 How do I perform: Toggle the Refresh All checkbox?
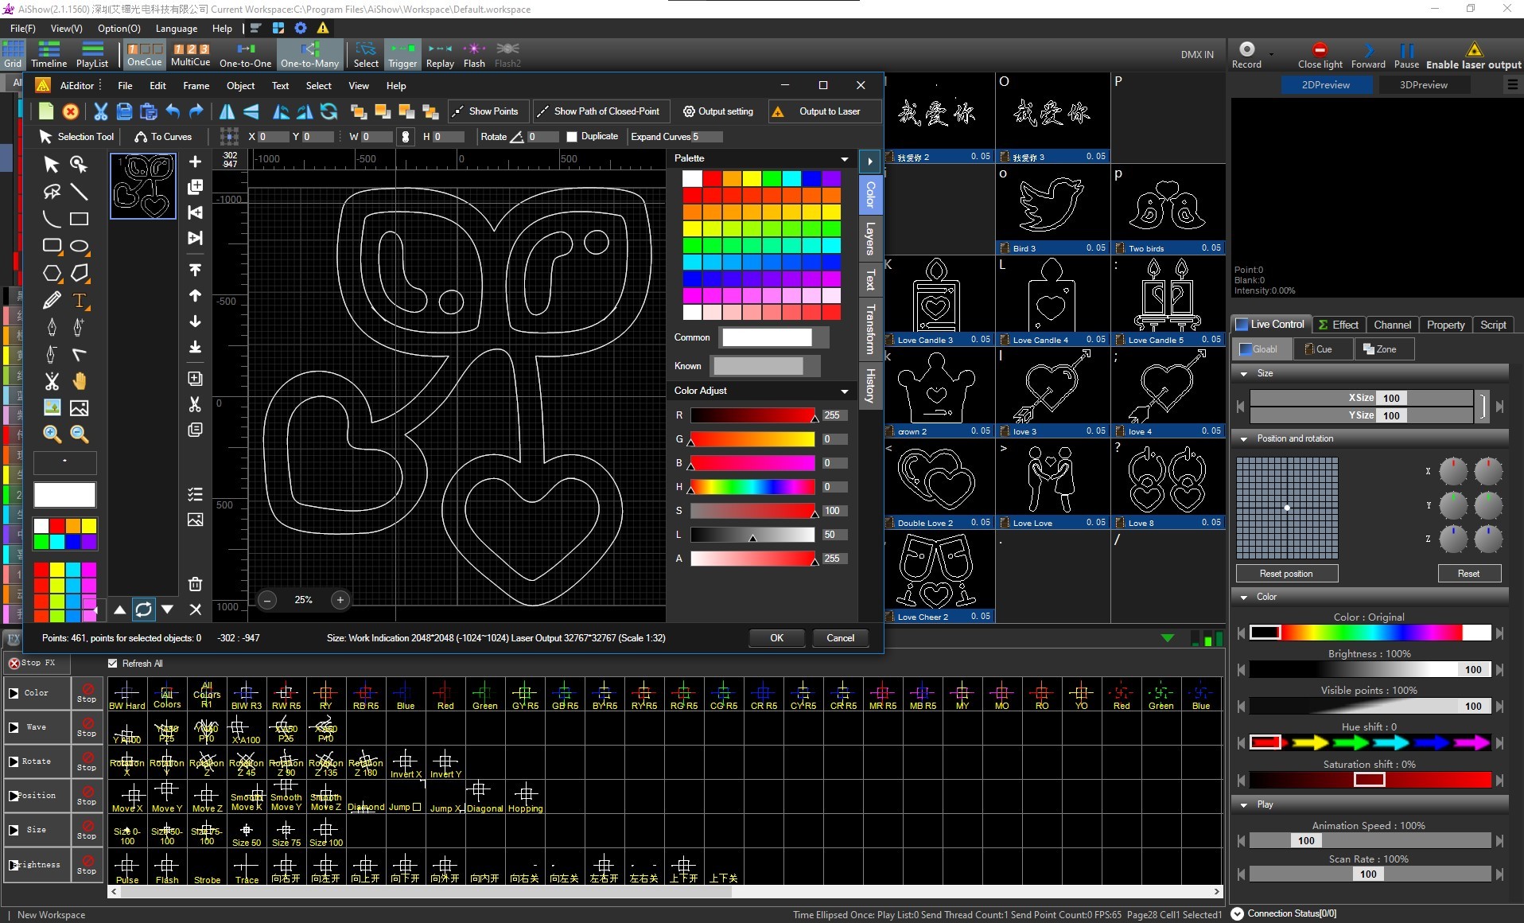tap(113, 664)
